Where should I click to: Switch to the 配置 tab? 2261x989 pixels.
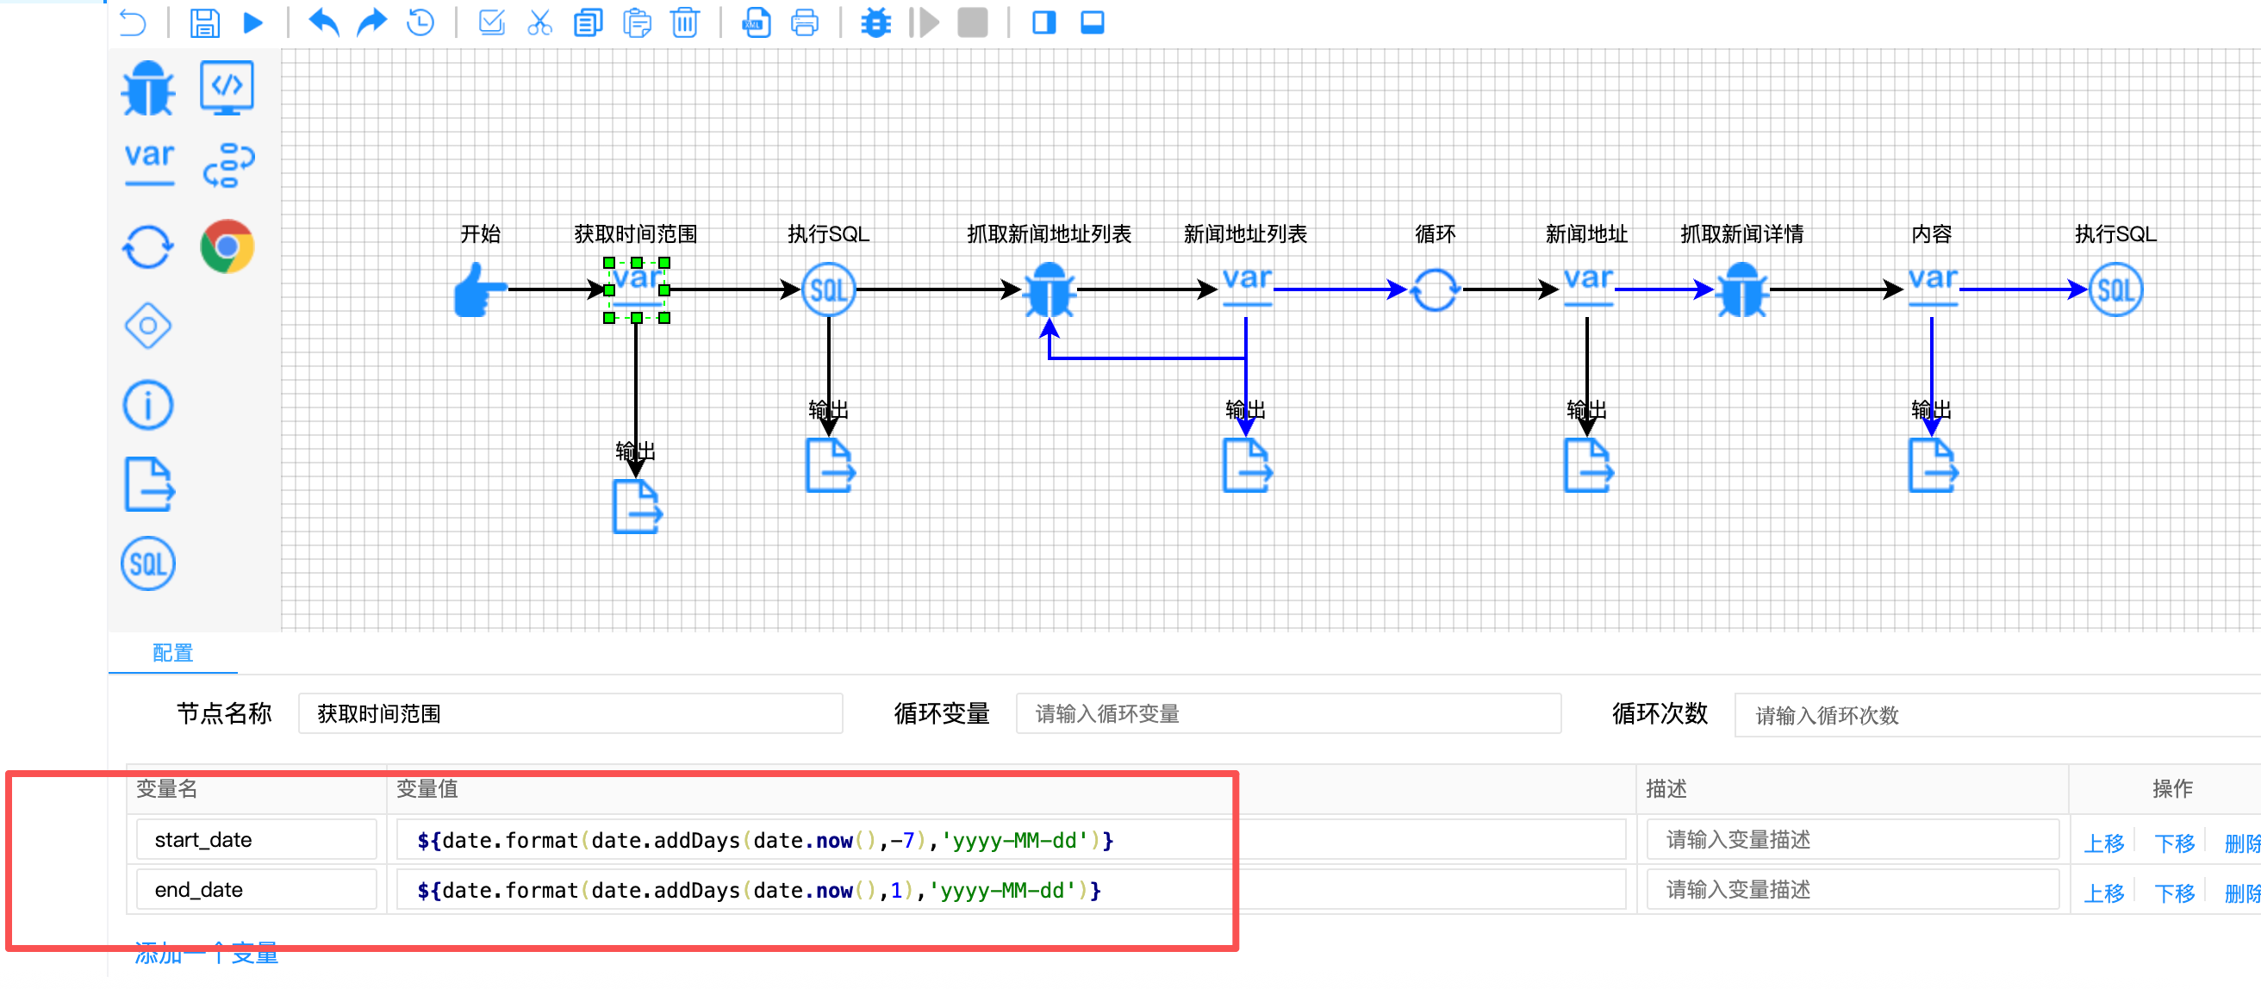tap(173, 653)
